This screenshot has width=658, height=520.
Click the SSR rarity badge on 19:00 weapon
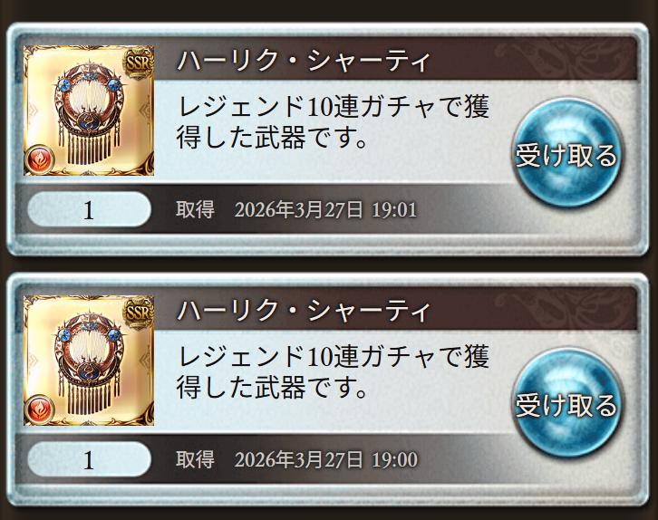coord(138,313)
